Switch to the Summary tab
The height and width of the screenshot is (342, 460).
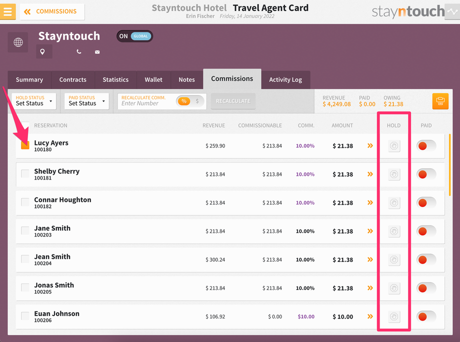29,80
